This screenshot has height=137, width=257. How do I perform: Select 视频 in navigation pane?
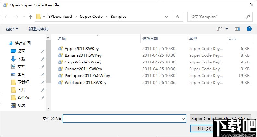coord(21,106)
